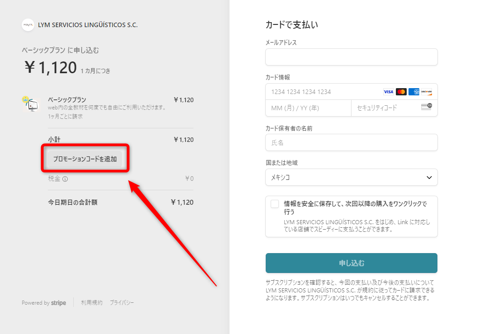The image size is (479, 334).
Task: Click the Powered by stripe link
Action: 44,303
